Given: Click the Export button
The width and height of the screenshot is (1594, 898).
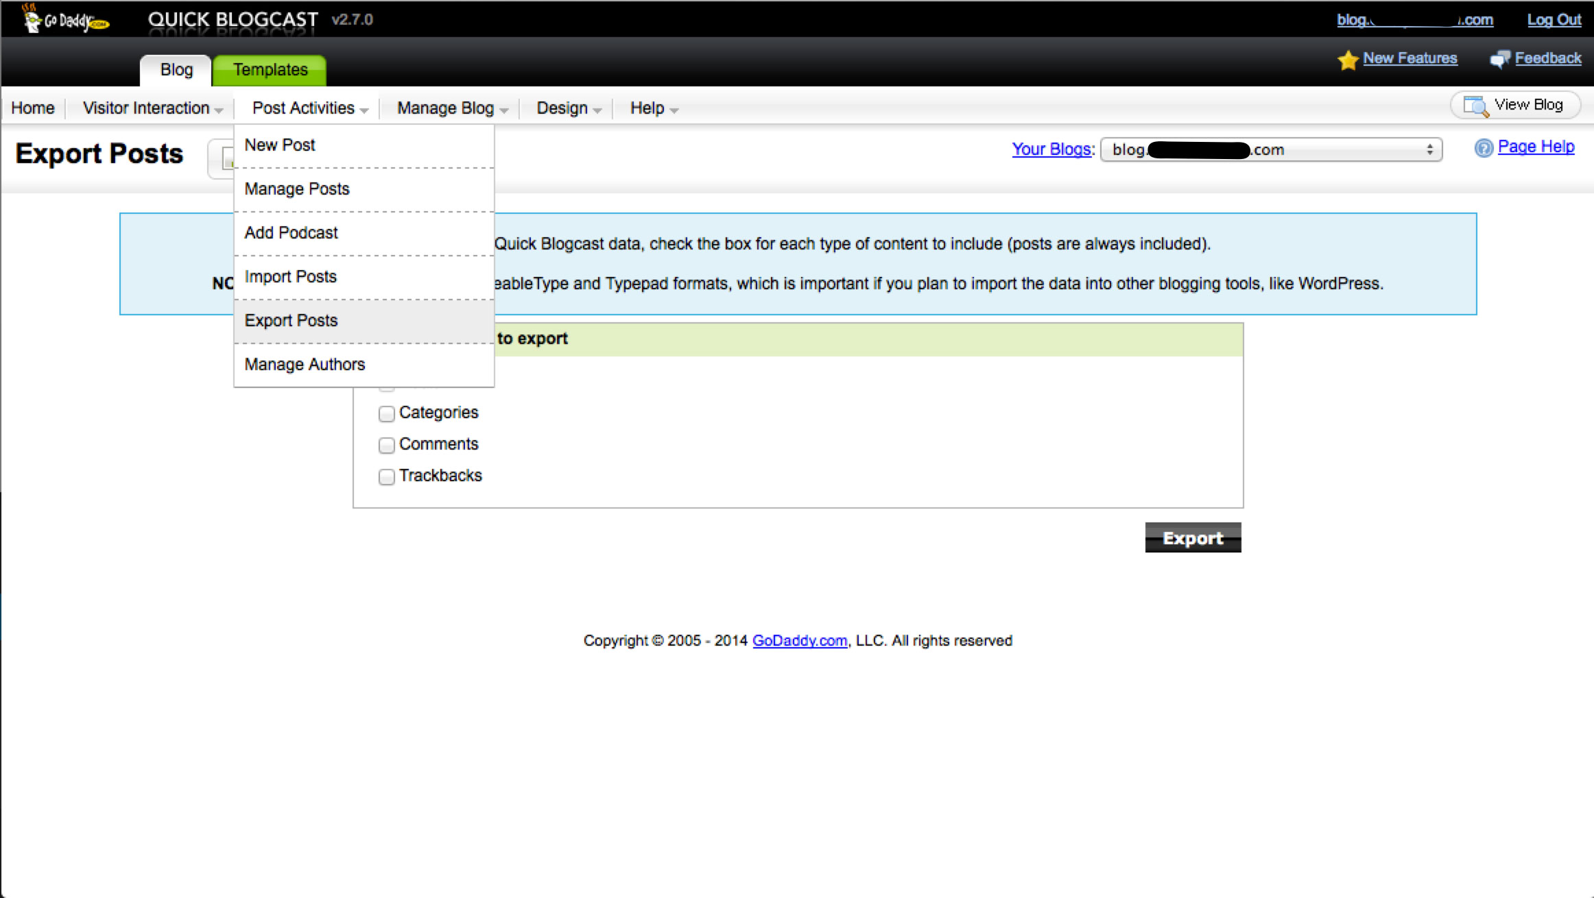Looking at the screenshot, I should pos(1193,538).
